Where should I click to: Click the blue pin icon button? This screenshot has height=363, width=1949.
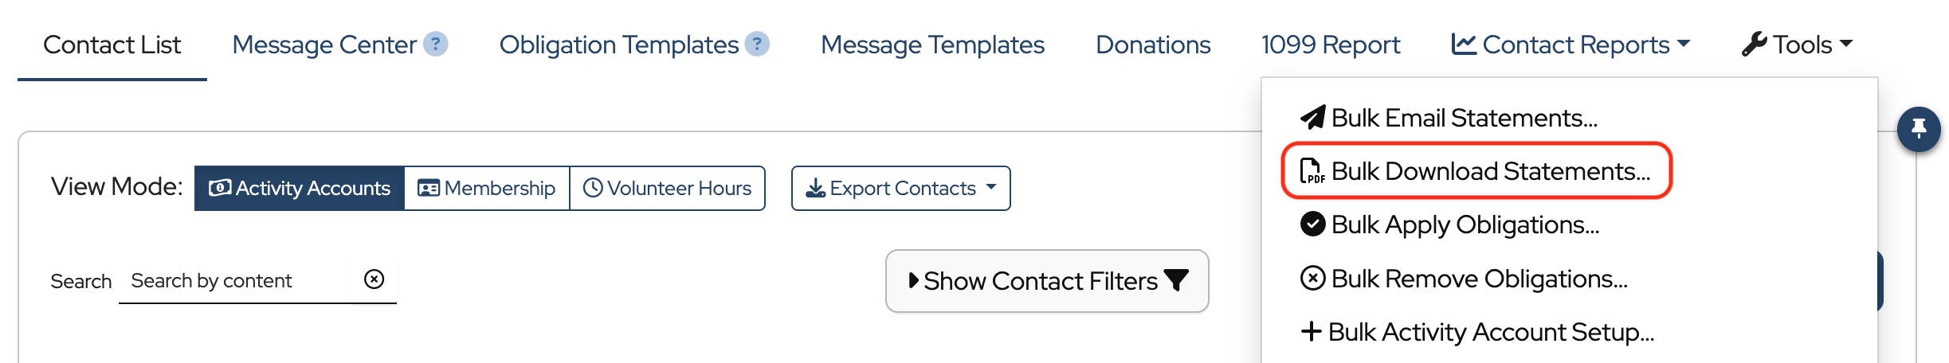1918,128
